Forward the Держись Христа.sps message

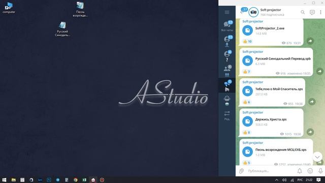pos(310,132)
